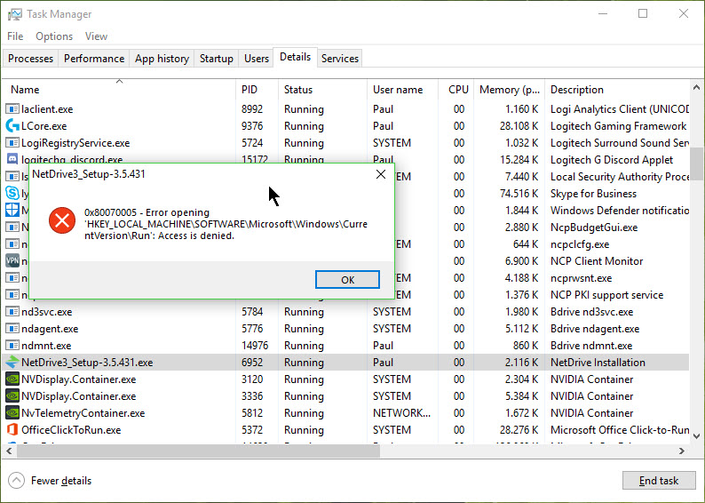Viewport: 705px width, 503px height.
Task: Switch to the Processes tab
Action: coord(30,59)
